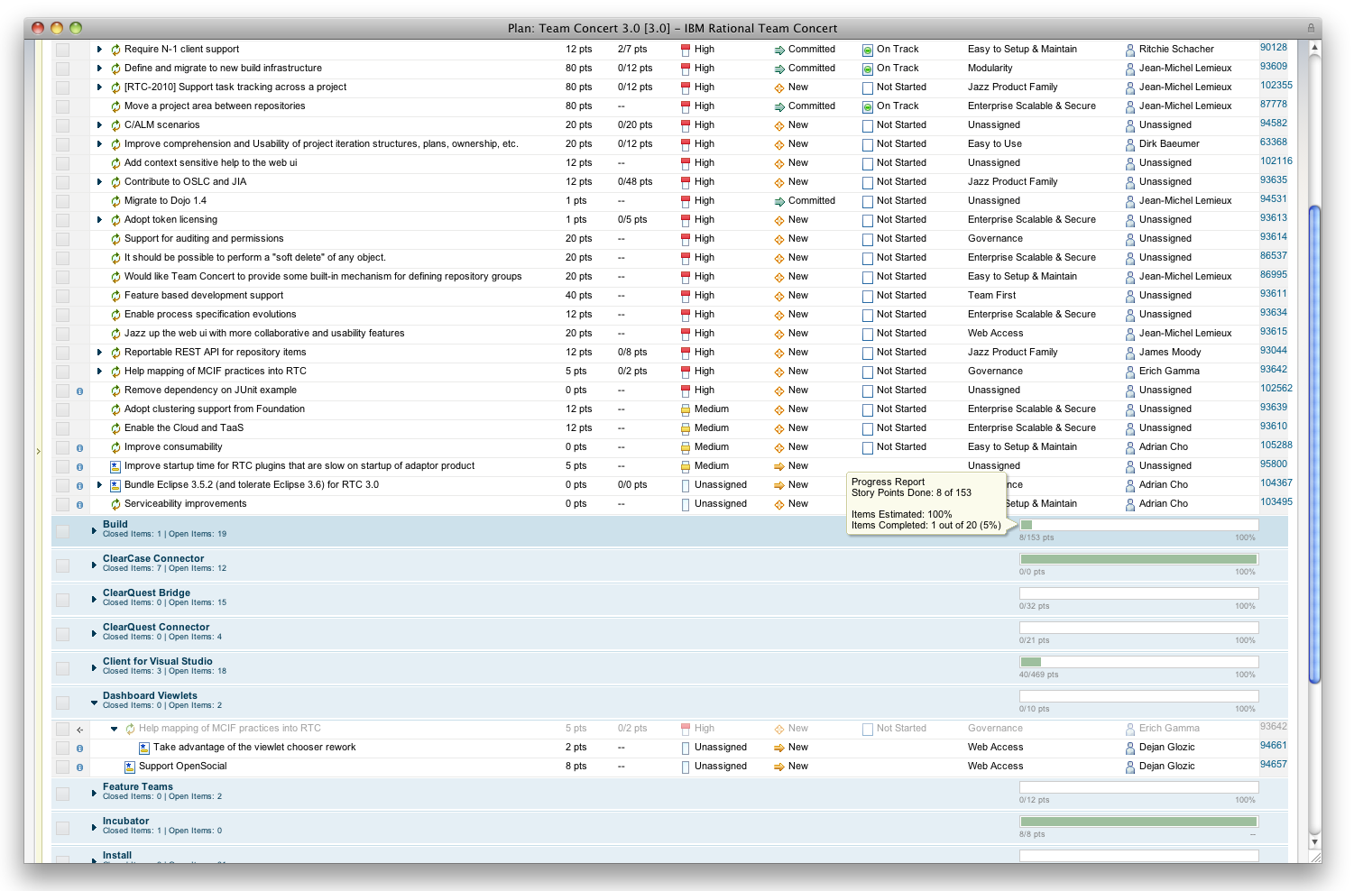Expand the ClearCase Connector group
The width and height of the screenshot is (1354, 891).
94,565
